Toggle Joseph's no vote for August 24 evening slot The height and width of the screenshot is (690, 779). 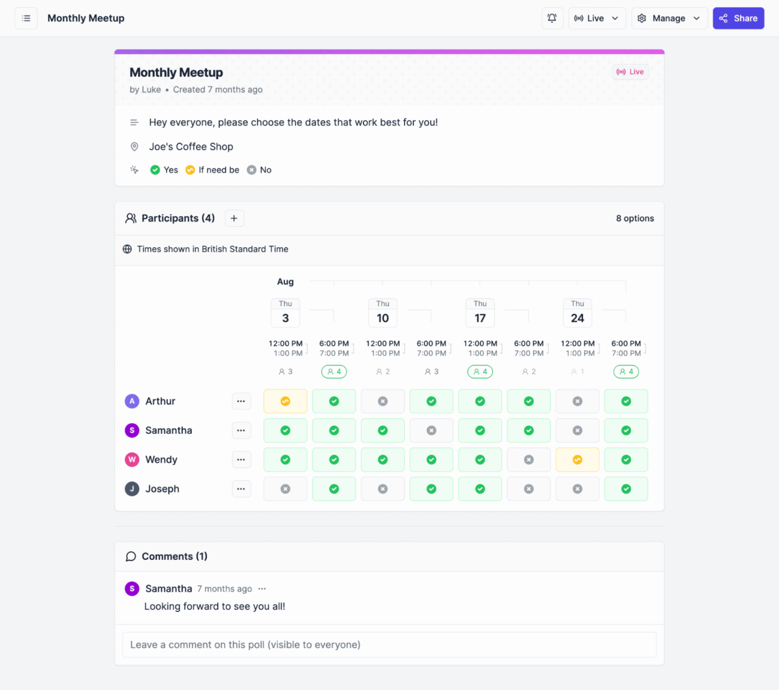577,489
